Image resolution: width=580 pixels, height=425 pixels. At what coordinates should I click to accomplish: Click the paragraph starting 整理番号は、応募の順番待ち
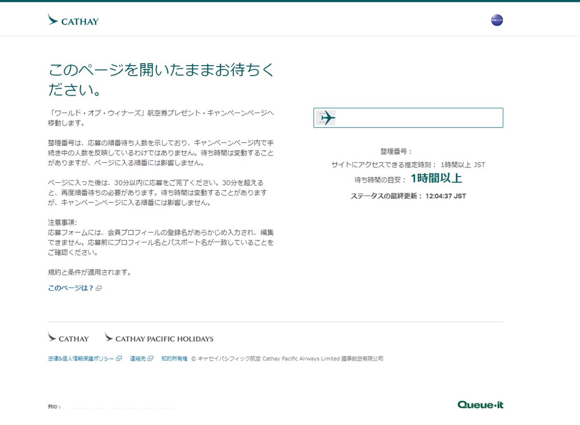click(x=161, y=153)
